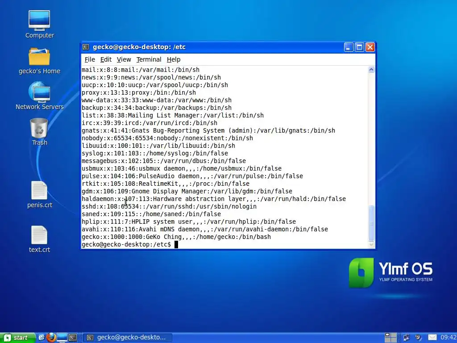The height and width of the screenshot is (343, 457).
Task: Click the sshd:x:108 line
Action: (169, 206)
